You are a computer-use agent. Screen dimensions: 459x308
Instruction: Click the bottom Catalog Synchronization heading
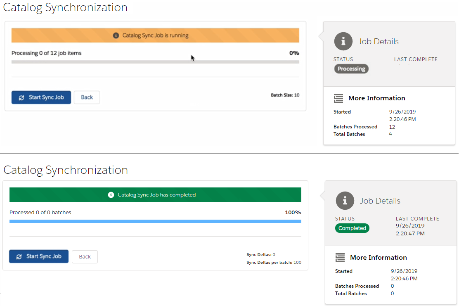pos(66,170)
